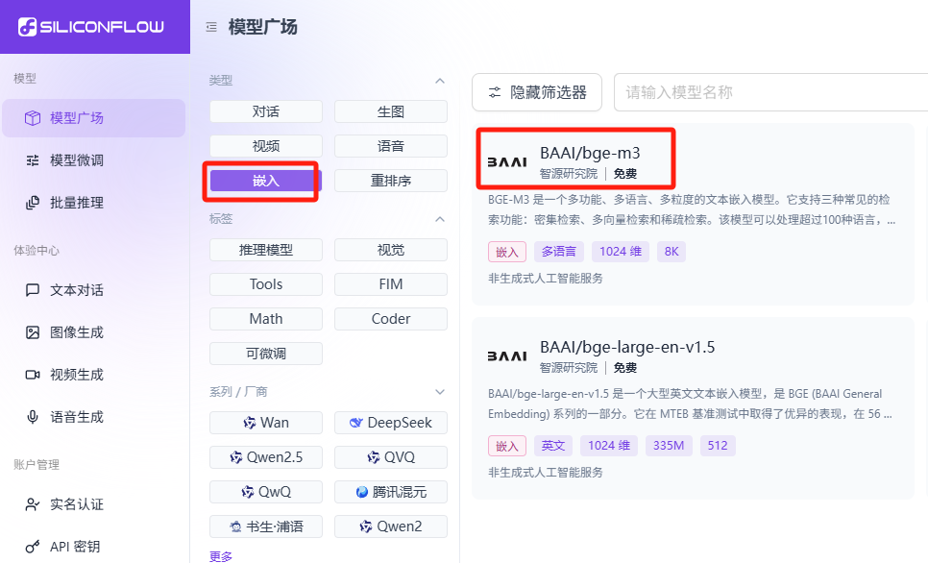The image size is (928, 563).
Task: Click the API 密钥 key icon
Action: (33, 547)
